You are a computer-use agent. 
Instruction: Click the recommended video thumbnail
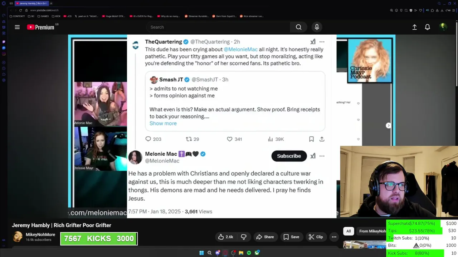(365, 245)
